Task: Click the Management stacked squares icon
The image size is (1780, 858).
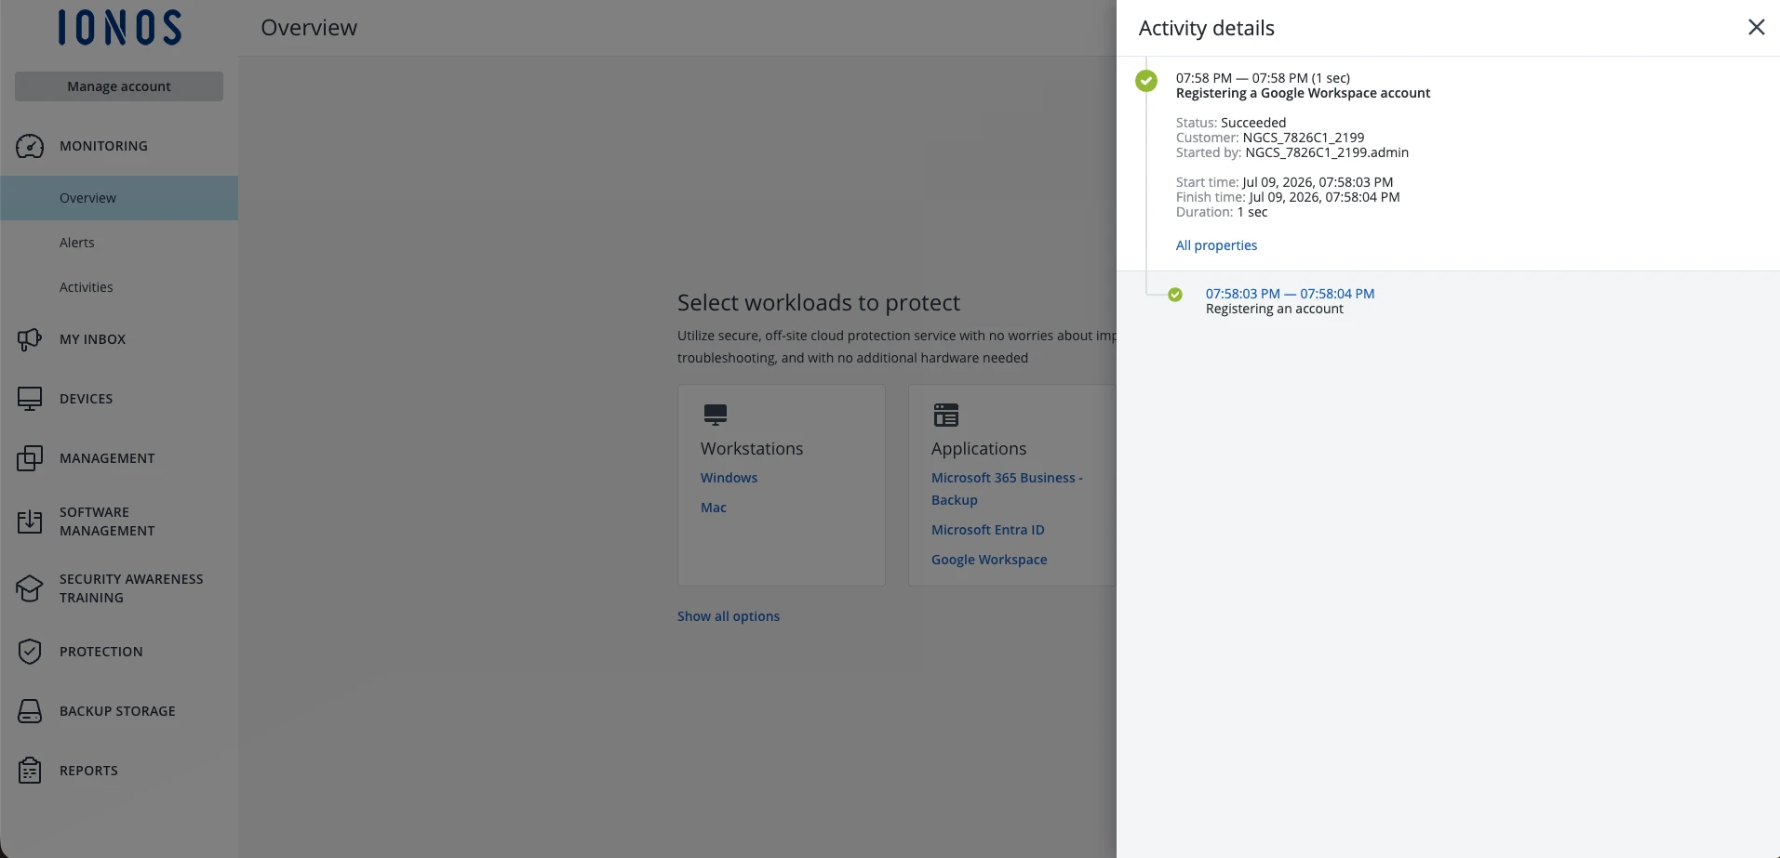Action: coord(30,458)
